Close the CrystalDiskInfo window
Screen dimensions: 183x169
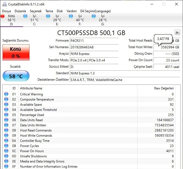point(176,4)
